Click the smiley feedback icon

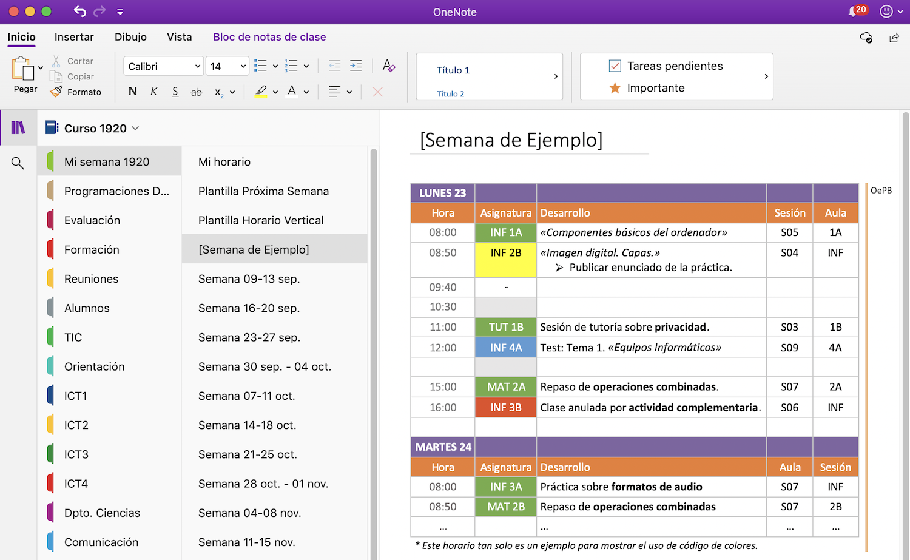(886, 12)
